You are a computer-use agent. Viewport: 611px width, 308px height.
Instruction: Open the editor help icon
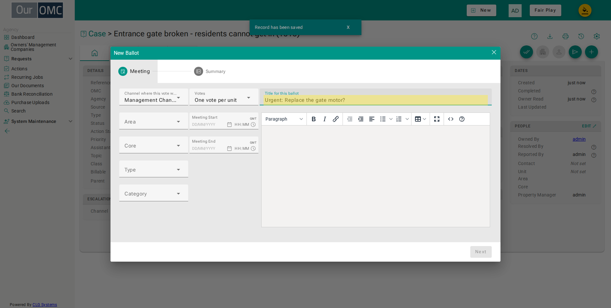462,119
